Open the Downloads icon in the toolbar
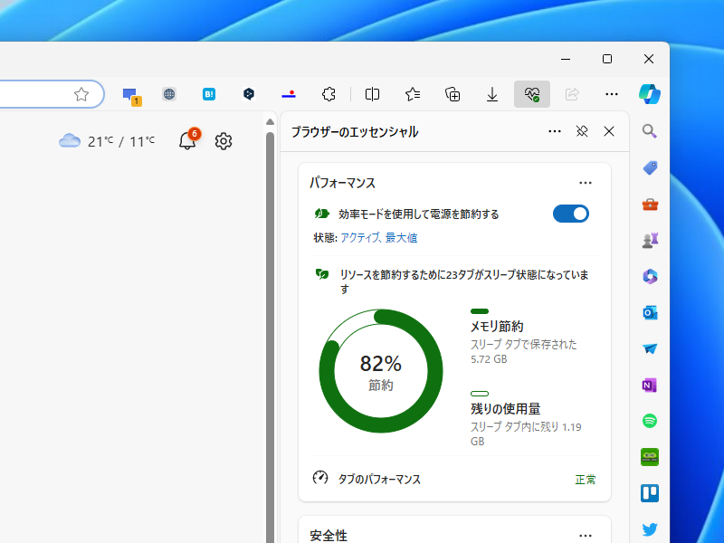 coord(492,93)
